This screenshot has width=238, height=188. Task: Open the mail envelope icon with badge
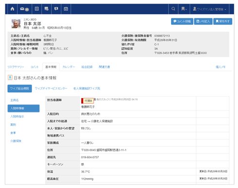24,9
